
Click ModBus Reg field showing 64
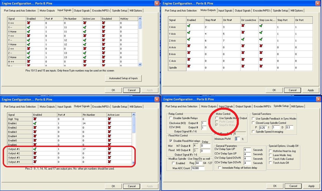199,163
